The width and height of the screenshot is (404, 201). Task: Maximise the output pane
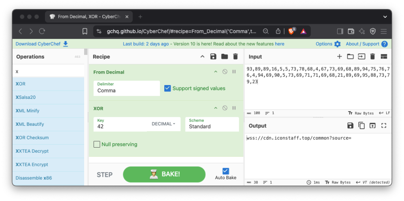pos(384,126)
